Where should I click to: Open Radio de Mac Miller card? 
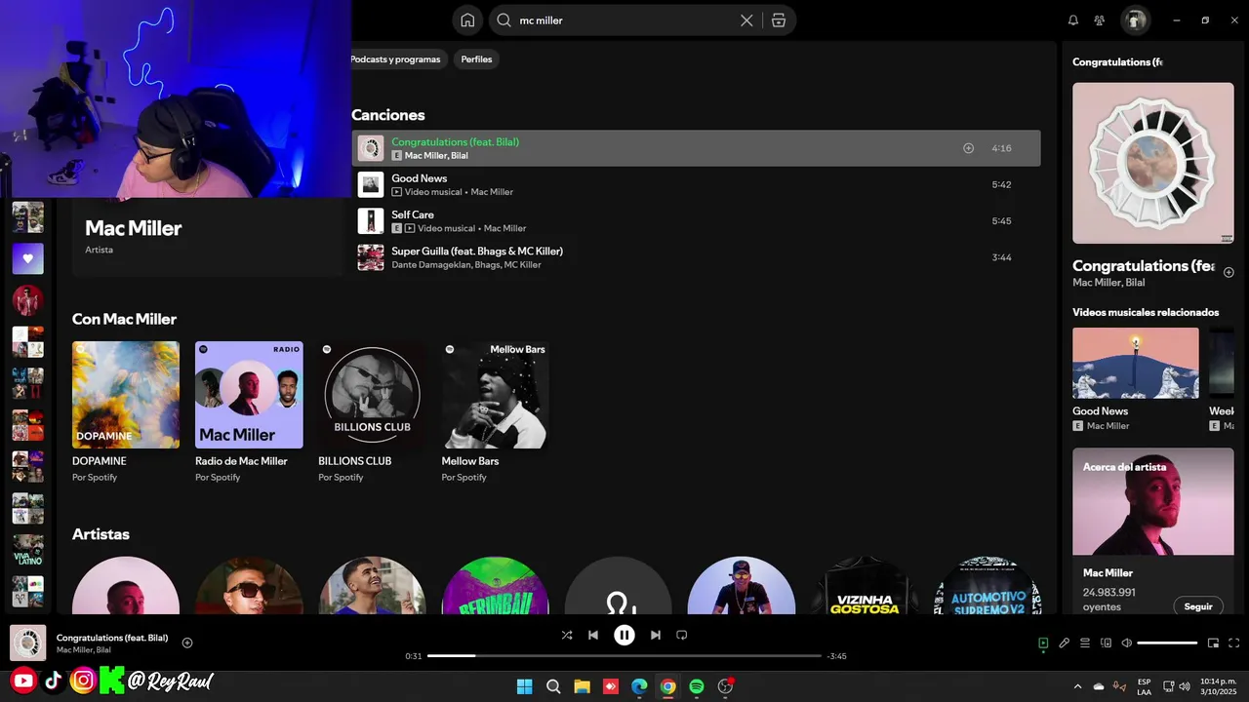249,411
